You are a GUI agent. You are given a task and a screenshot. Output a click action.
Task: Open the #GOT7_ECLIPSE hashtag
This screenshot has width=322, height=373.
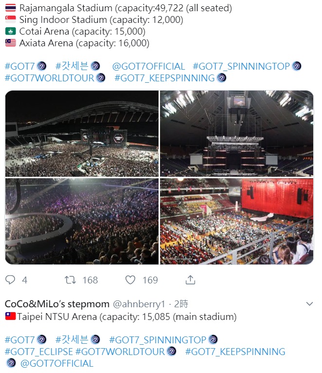click(x=39, y=352)
